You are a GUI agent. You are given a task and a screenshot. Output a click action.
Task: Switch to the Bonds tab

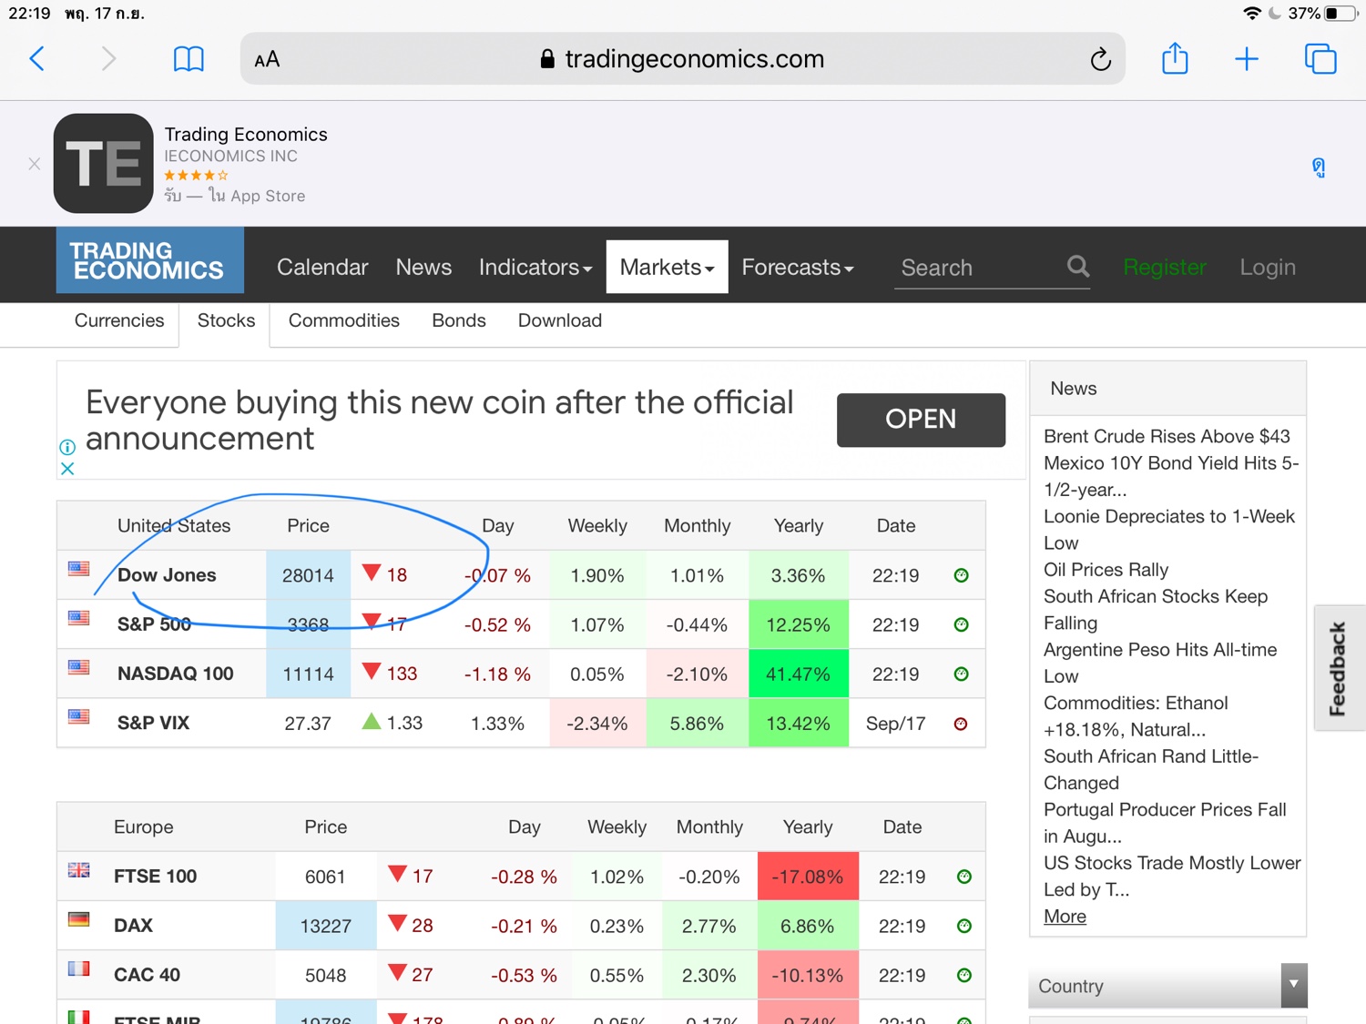(459, 320)
